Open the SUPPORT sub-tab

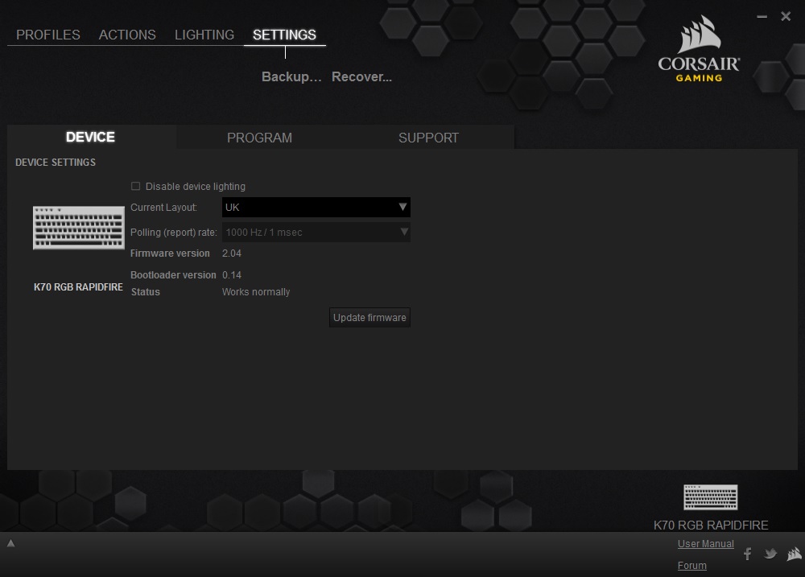[429, 138]
